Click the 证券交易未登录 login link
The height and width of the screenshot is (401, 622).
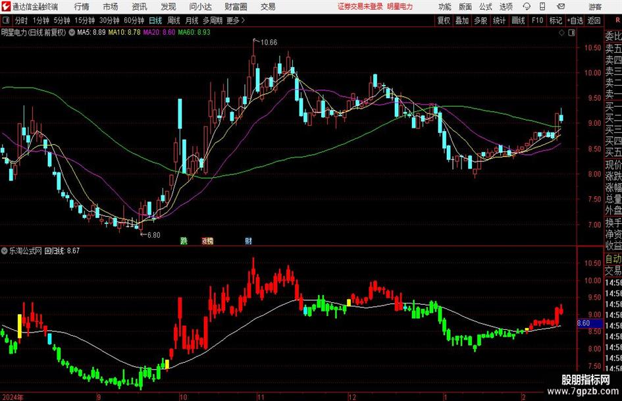click(x=360, y=7)
